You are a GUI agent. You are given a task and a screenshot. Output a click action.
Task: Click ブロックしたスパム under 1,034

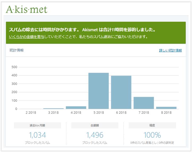click(37, 143)
